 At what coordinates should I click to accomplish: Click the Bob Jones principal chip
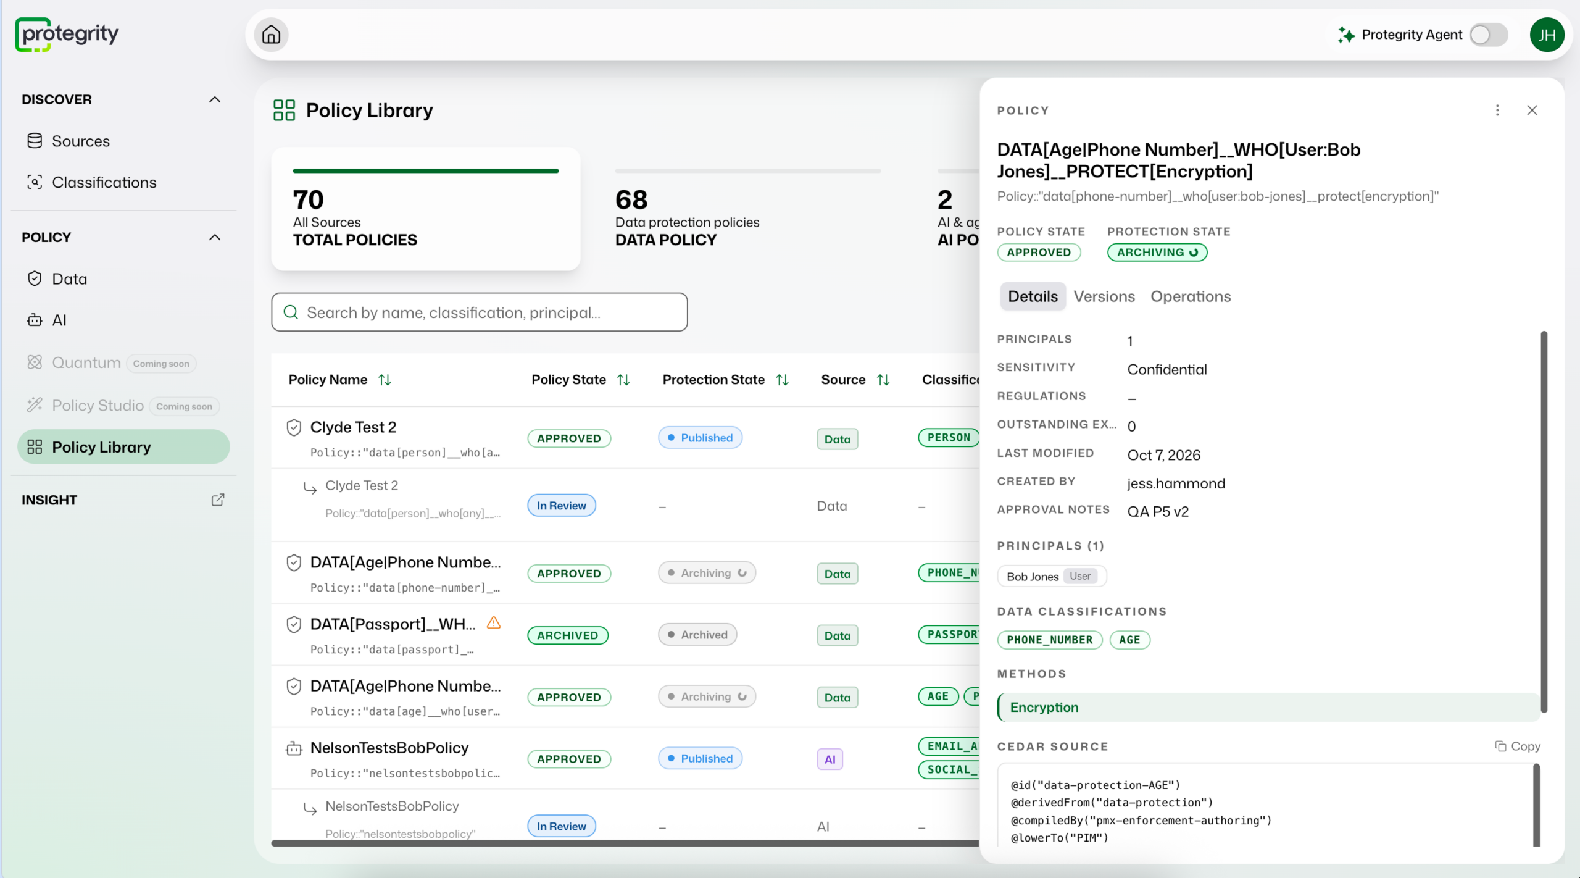pos(1052,576)
